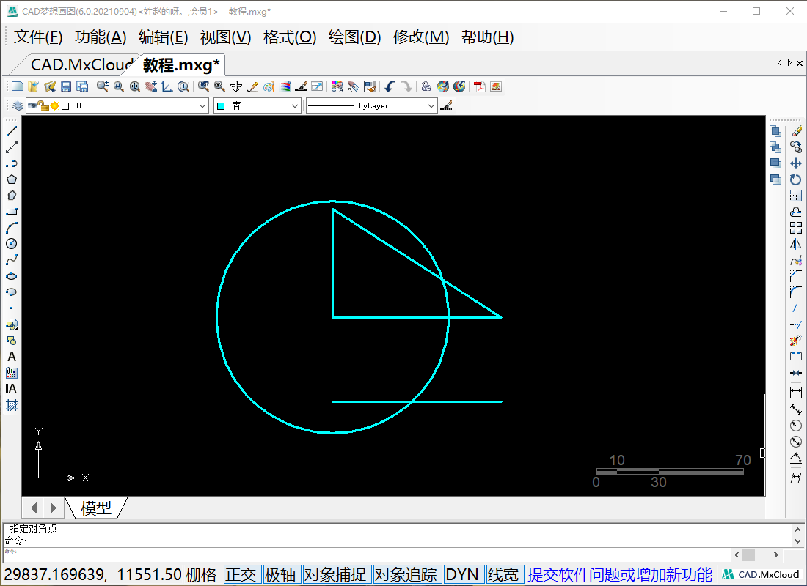Select the Copy objects tool
The width and height of the screenshot is (807, 586).
click(x=796, y=147)
